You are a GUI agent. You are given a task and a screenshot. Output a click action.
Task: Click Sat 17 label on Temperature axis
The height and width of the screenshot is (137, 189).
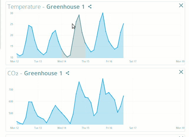(133, 62)
